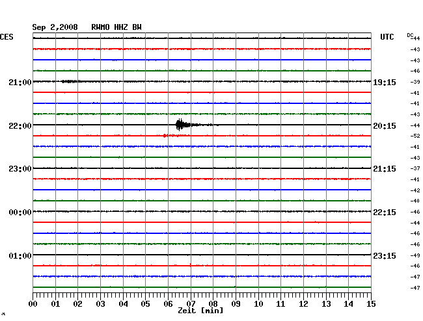This screenshot has width=423, height=321.
Task: Click the Zeit [min] axis title
Action: point(200,311)
